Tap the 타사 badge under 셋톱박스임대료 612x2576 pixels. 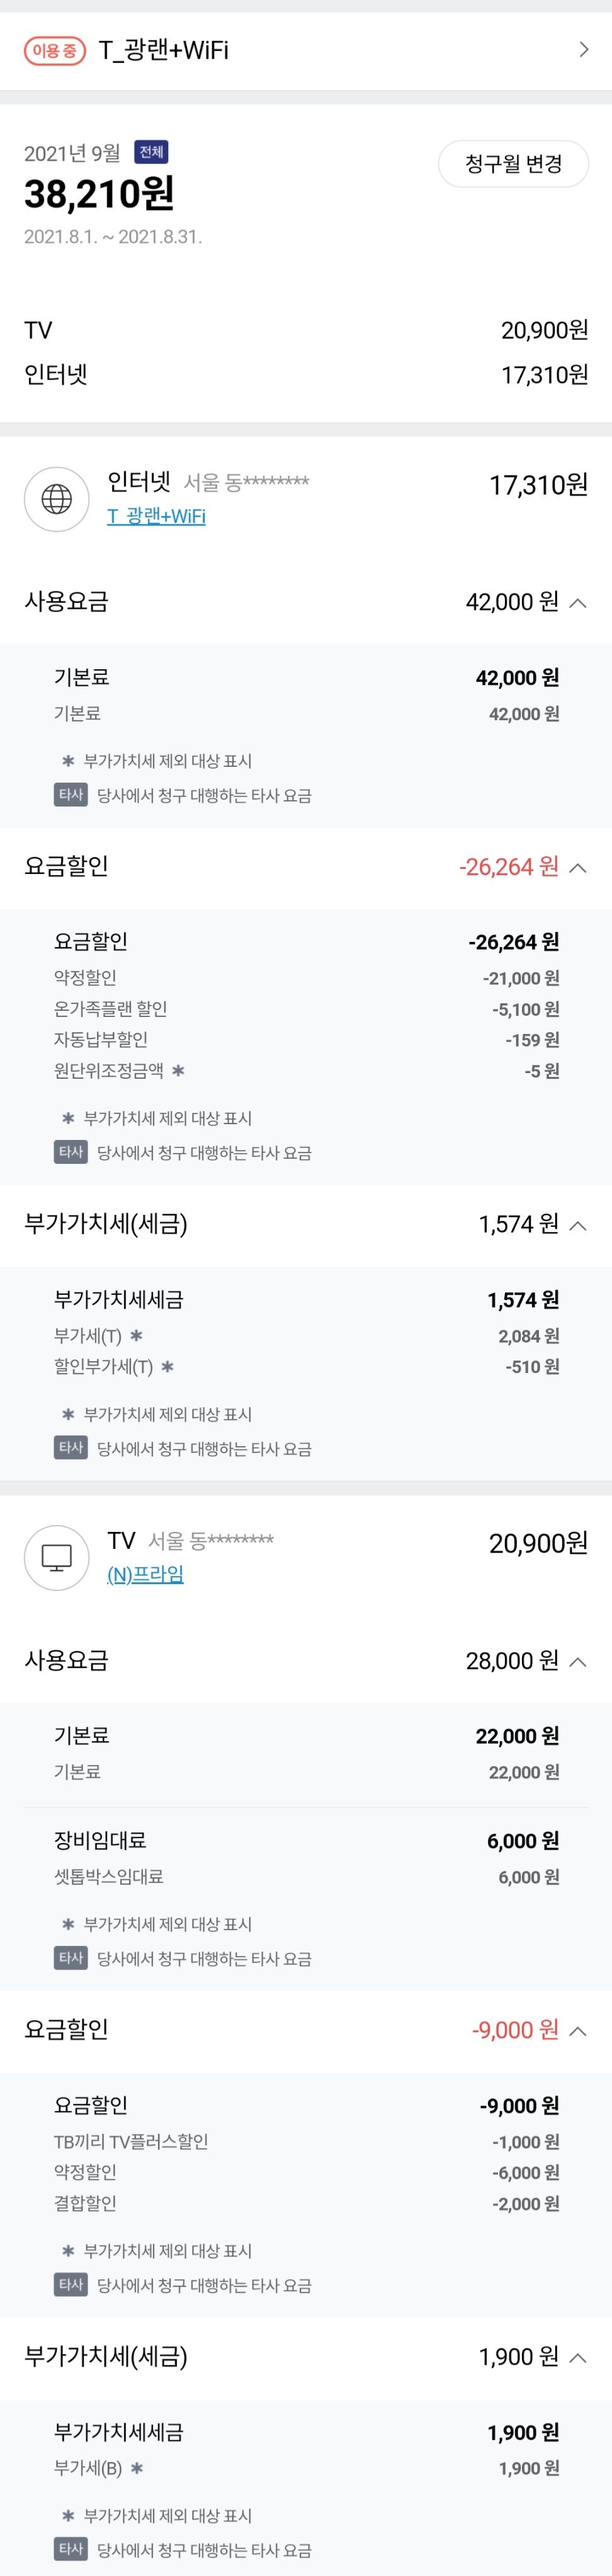(70, 1957)
